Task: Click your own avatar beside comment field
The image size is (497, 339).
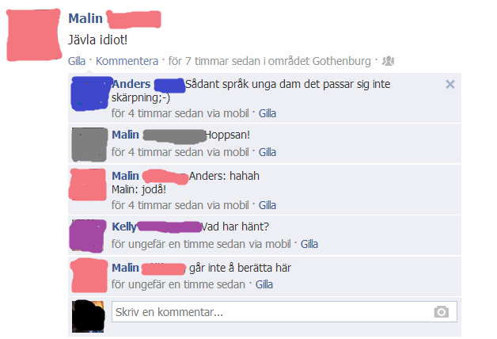Action: point(88,316)
